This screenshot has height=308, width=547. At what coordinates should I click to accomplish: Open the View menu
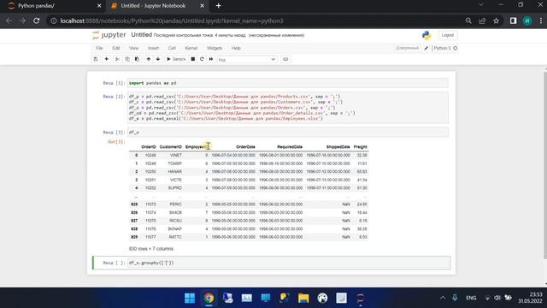pos(134,48)
